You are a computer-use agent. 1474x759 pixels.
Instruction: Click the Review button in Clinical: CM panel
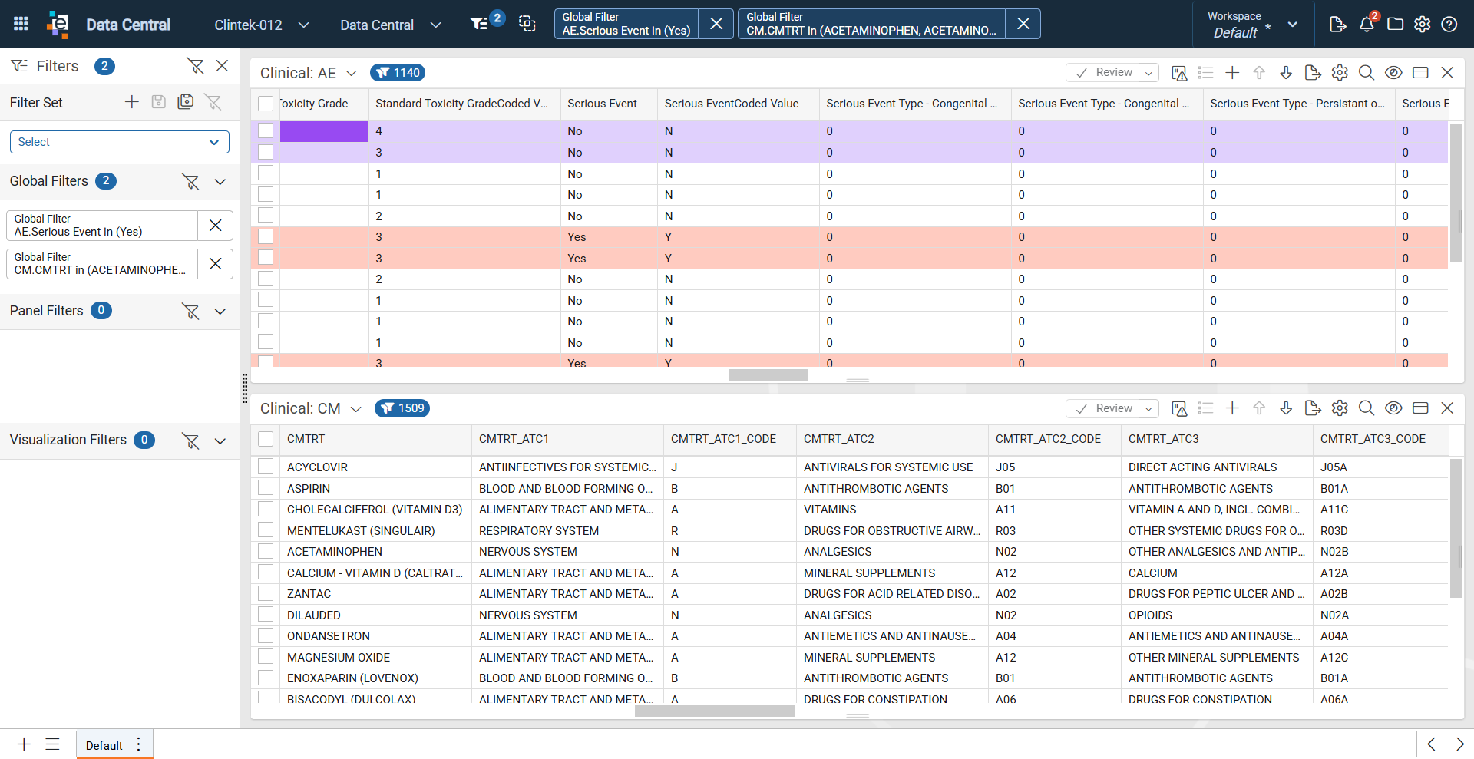pyautogui.click(x=1104, y=408)
